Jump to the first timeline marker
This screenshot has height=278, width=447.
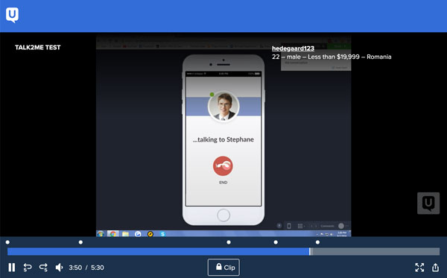[7, 242]
